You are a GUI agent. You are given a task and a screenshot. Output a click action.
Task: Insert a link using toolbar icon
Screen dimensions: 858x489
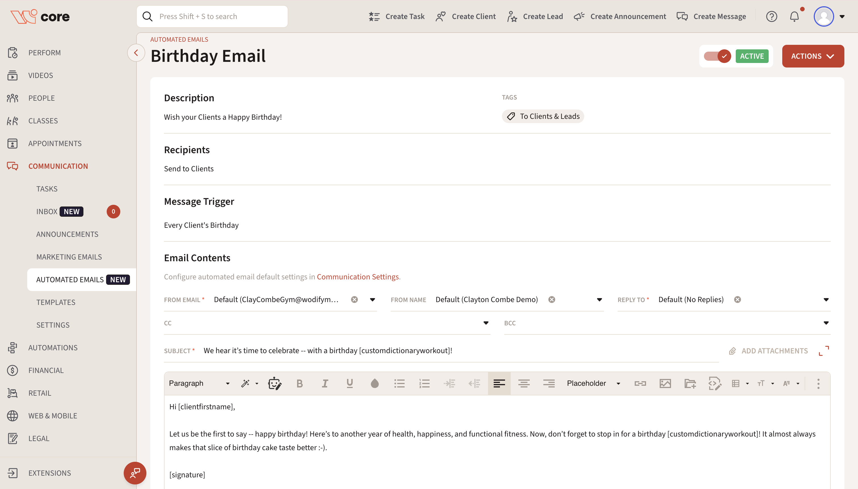pyautogui.click(x=640, y=383)
